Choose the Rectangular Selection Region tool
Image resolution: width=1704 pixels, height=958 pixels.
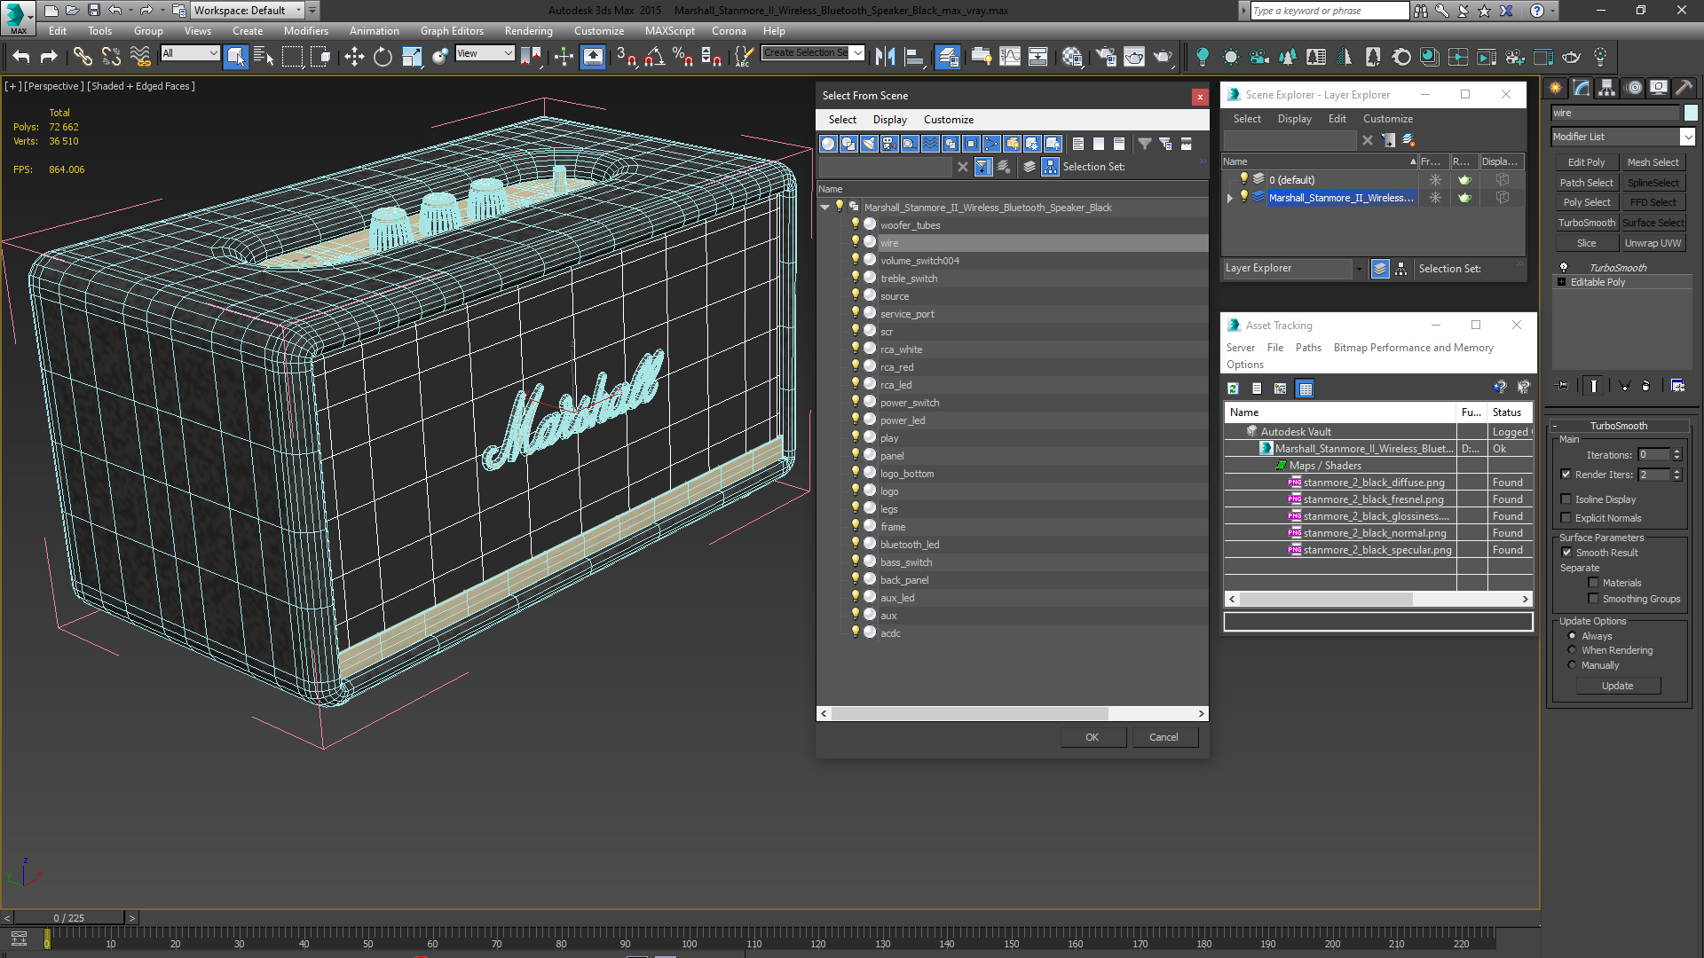coord(292,57)
